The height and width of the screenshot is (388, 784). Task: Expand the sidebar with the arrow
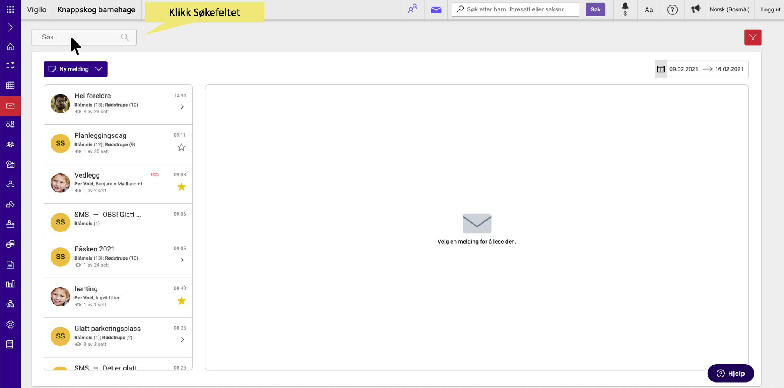point(10,27)
